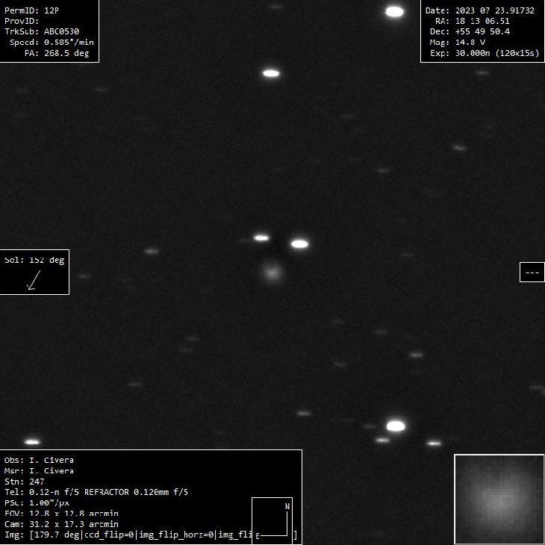Click the solar direction arrow
The width and height of the screenshot is (545, 545).
pyautogui.click(x=33, y=280)
